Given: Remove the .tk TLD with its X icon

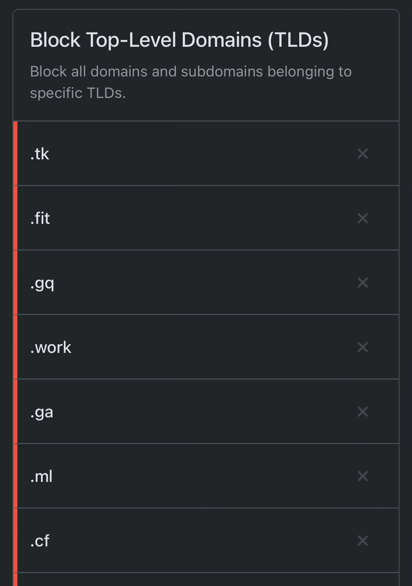Looking at the screenshot, I should point(362,154).
